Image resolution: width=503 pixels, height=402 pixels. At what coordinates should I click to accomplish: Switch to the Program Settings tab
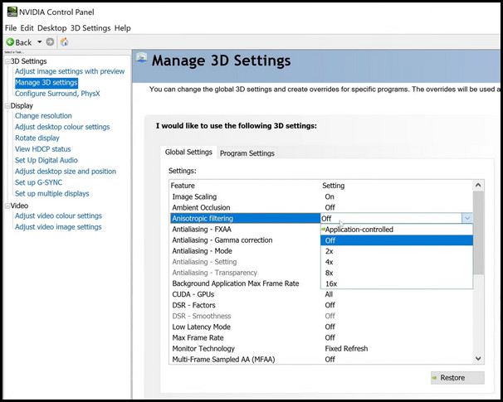tap(247, 153)
